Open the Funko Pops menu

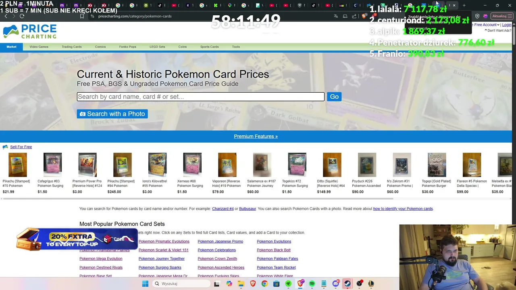point(128,47)
